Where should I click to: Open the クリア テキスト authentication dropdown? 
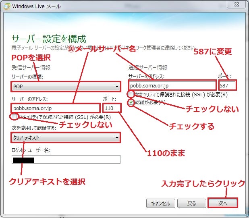pyautogui.click(x=66, y=137)
